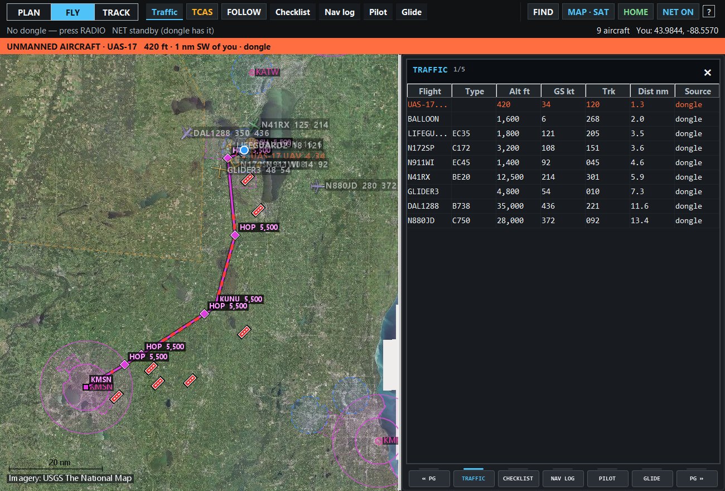Click the FIND button
Image resolution: width=725 pixels, height=491 pixels.
[543, 12]
